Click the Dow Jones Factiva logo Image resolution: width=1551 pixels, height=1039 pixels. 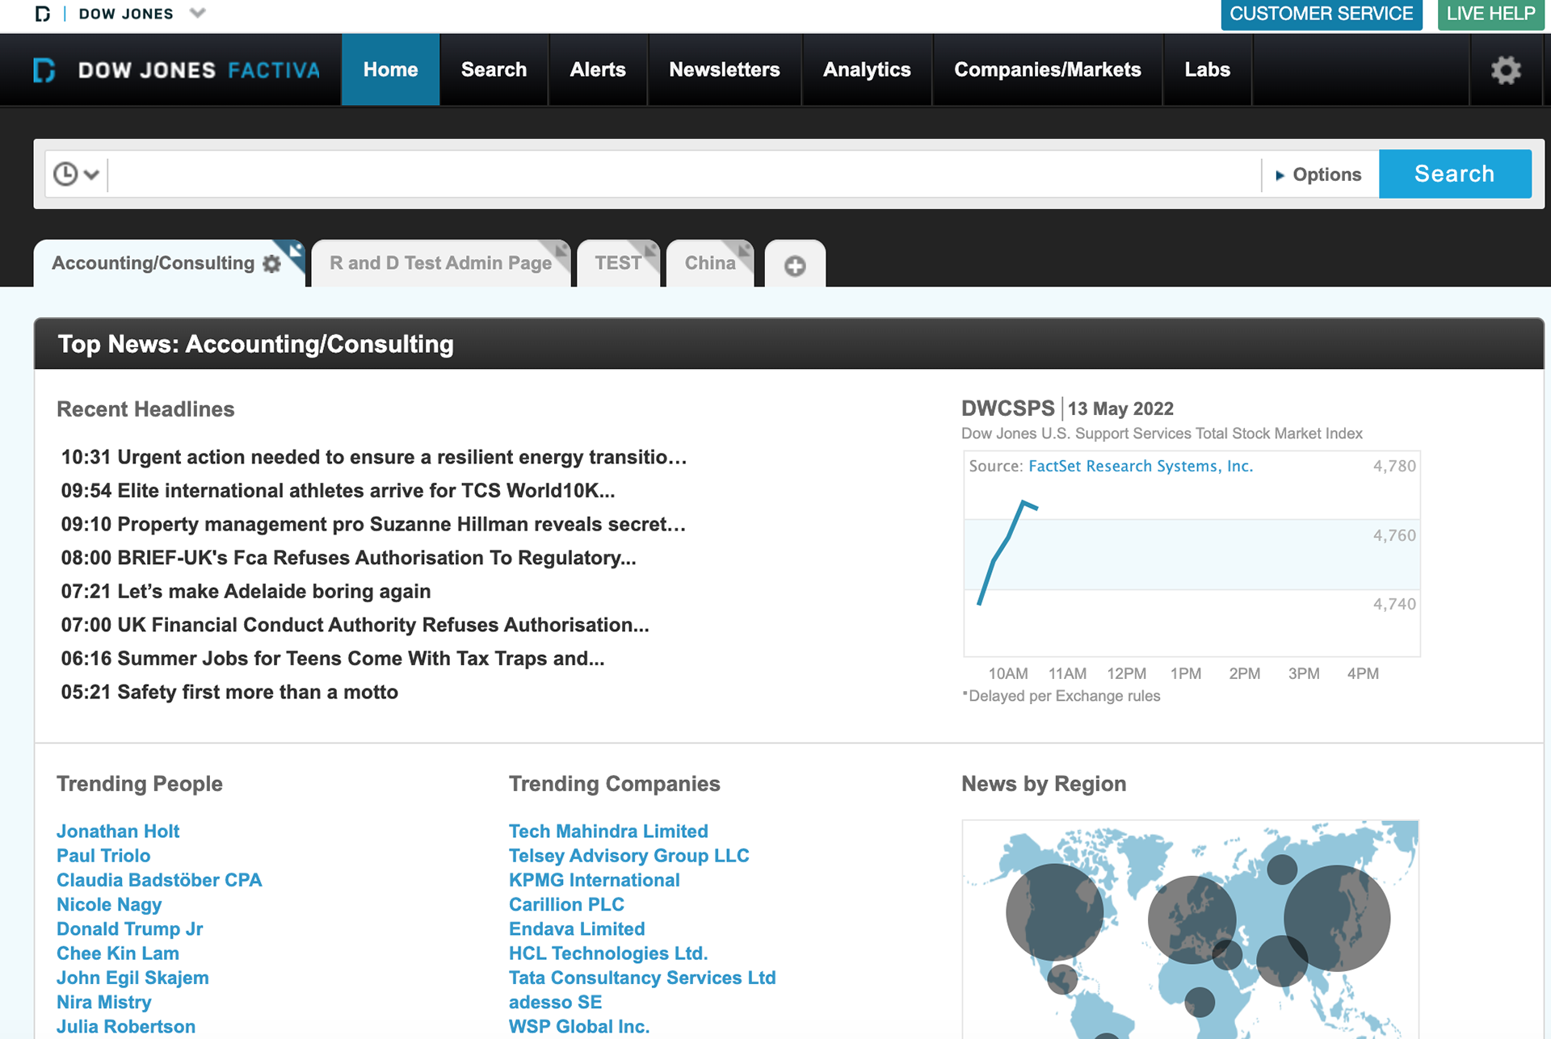point(177,70)
